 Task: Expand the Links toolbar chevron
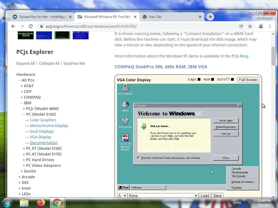click(x=244, y=200)
